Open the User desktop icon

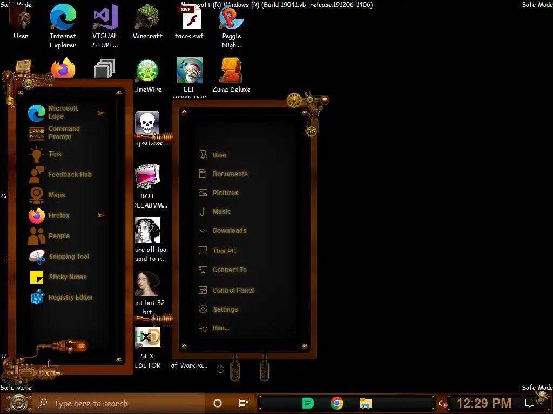[x=21, y=23]
